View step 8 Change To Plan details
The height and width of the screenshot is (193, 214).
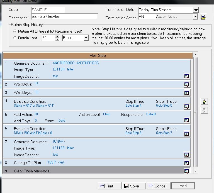[x=186, y=163]
